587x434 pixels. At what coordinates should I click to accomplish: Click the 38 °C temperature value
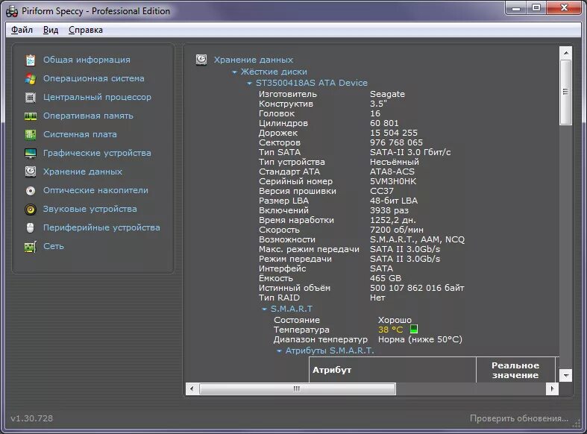(390, 330)
